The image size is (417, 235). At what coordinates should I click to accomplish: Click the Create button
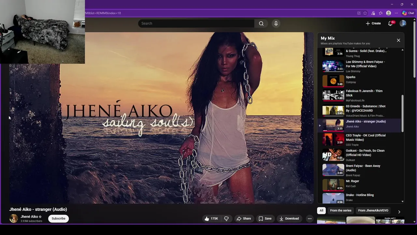point(373,23)
